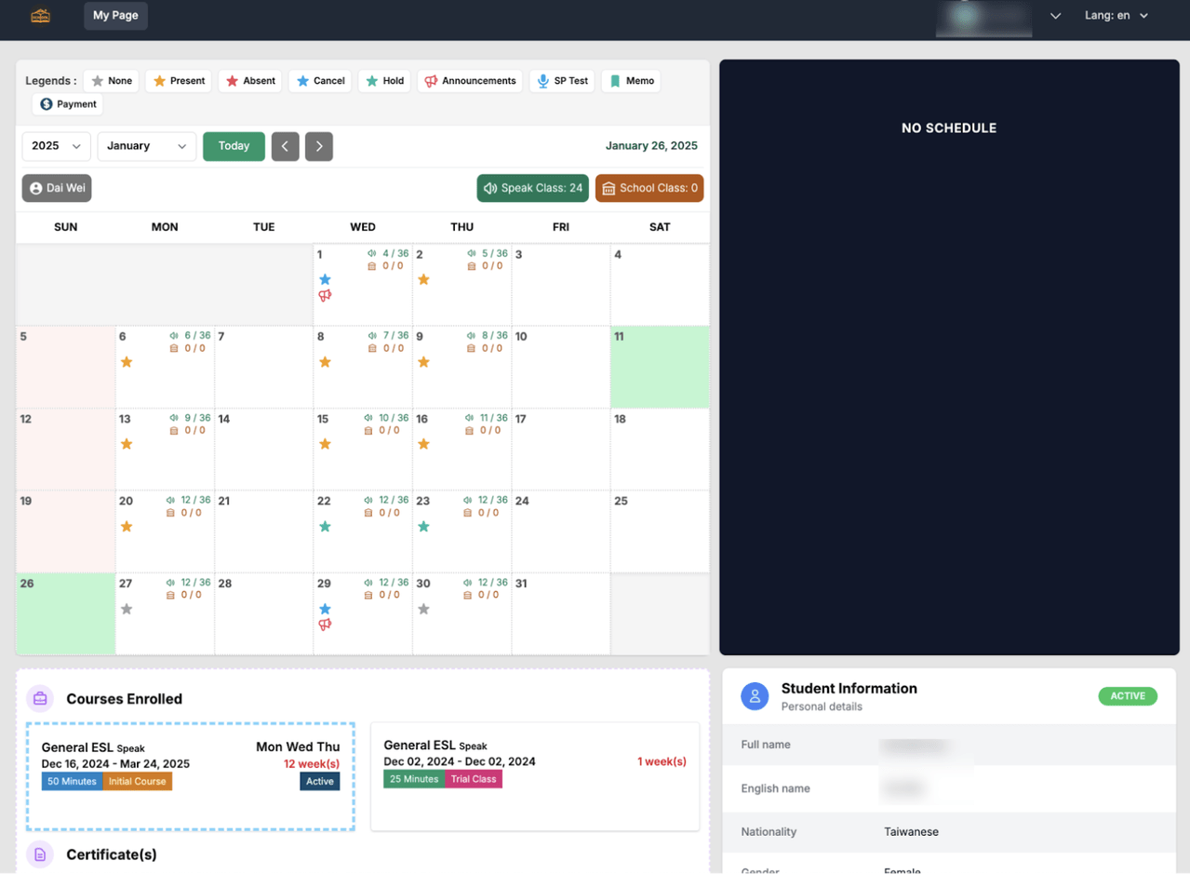Click the present star on January 6
Image resolution: width=1190 pixels, height=874 pixels.
point(127,362)
